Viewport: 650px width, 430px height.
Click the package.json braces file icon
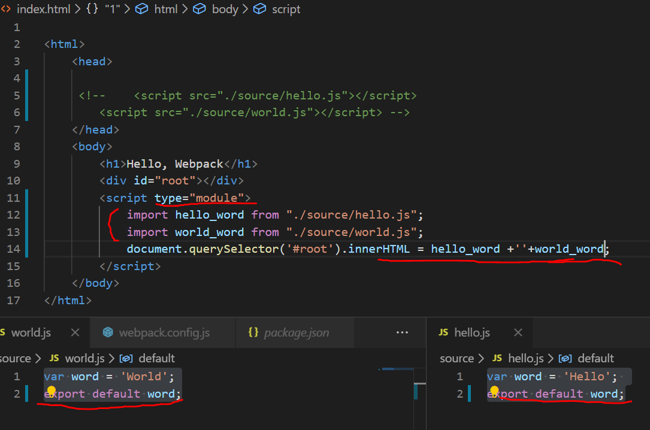[253, 332]
